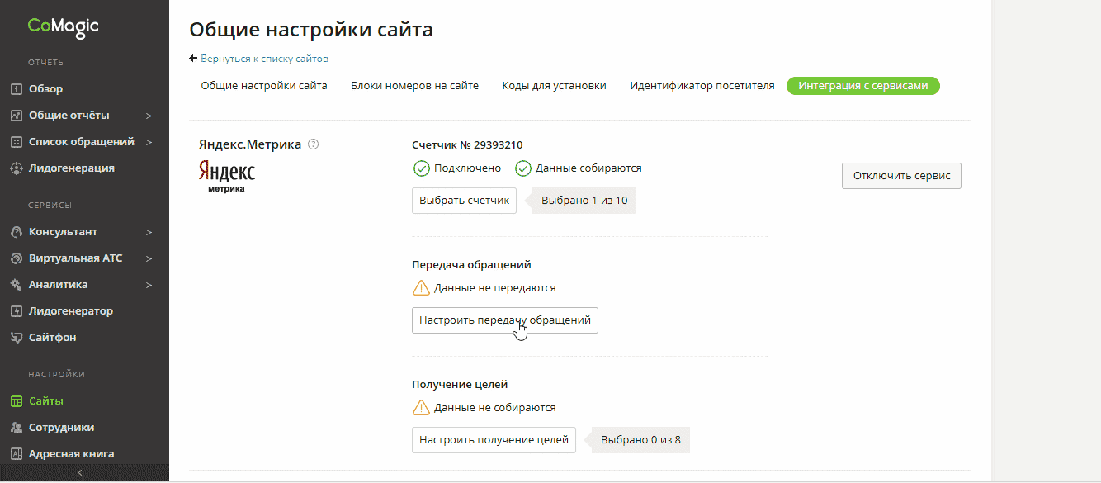Collapse the sidebar with bottom arrow
The image size is (1101, 483).
pyautogui.click(x=80, y=472)
